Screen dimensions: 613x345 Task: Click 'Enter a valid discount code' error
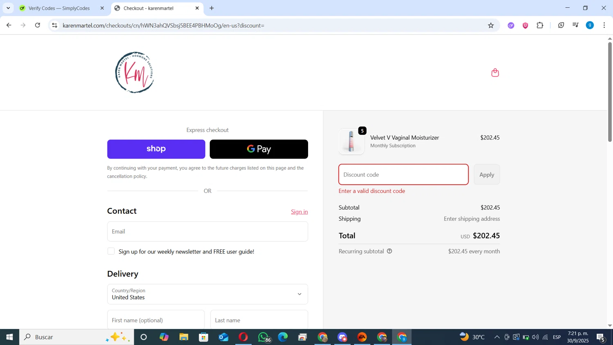coord(372,191)
